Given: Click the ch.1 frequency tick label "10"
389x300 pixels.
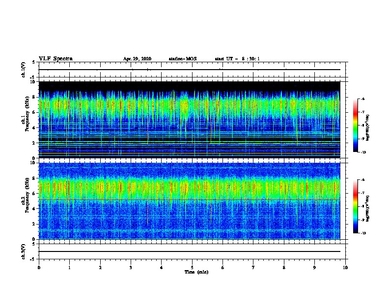Looking at the screenshot, I should tap(34, 82).
